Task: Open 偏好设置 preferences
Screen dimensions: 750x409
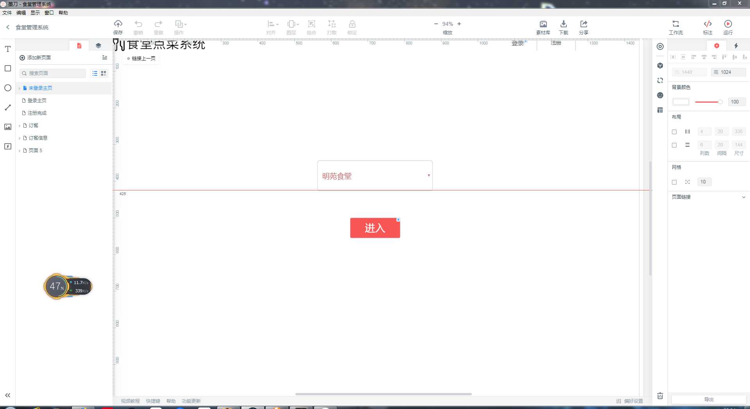Action: (630, 401)
